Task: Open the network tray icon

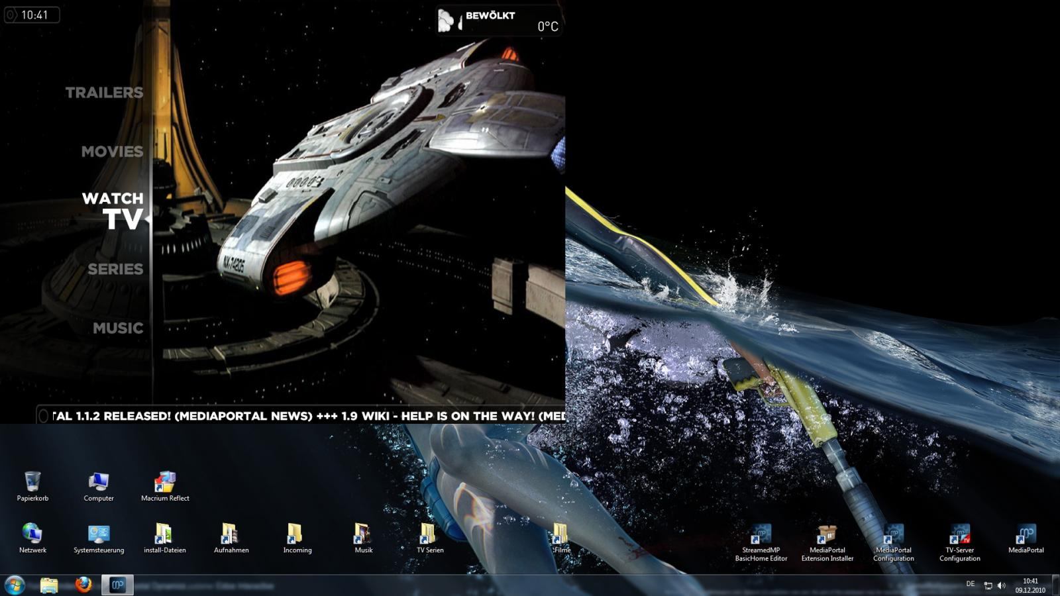Action: click(x=988, y=585)
